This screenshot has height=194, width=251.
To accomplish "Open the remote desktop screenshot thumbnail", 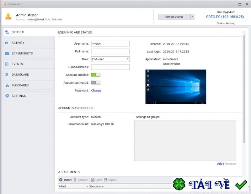I will pyautogui.click(x=176, y=86).
